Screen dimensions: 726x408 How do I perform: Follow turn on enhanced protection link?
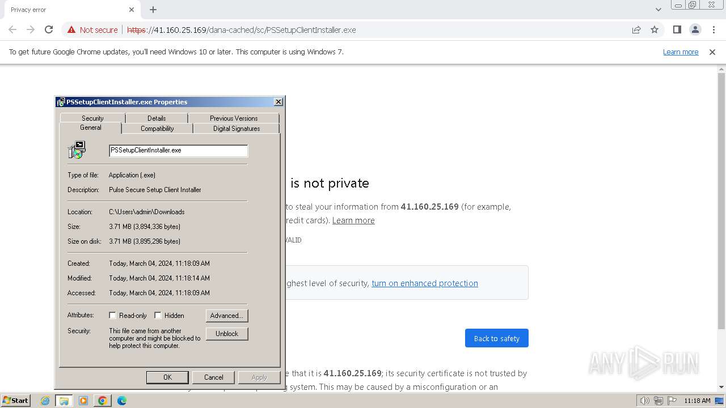(x=425, y=283)
